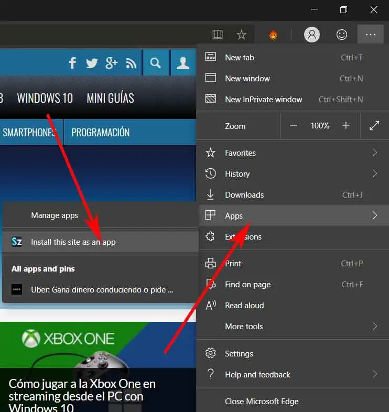Open the Xbox One streaming article headline
389x412 pixels.
tap(82, 396)
